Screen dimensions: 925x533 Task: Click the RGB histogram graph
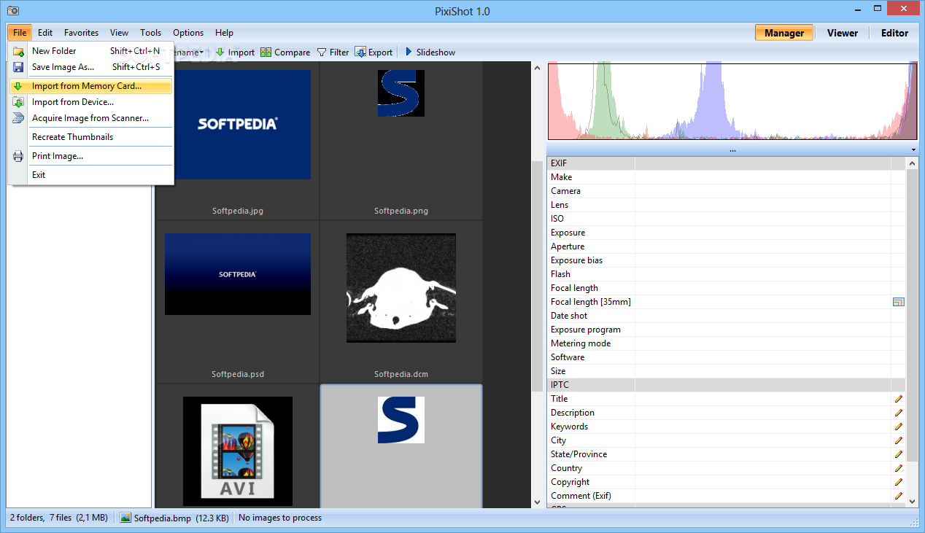click(732, 101)
